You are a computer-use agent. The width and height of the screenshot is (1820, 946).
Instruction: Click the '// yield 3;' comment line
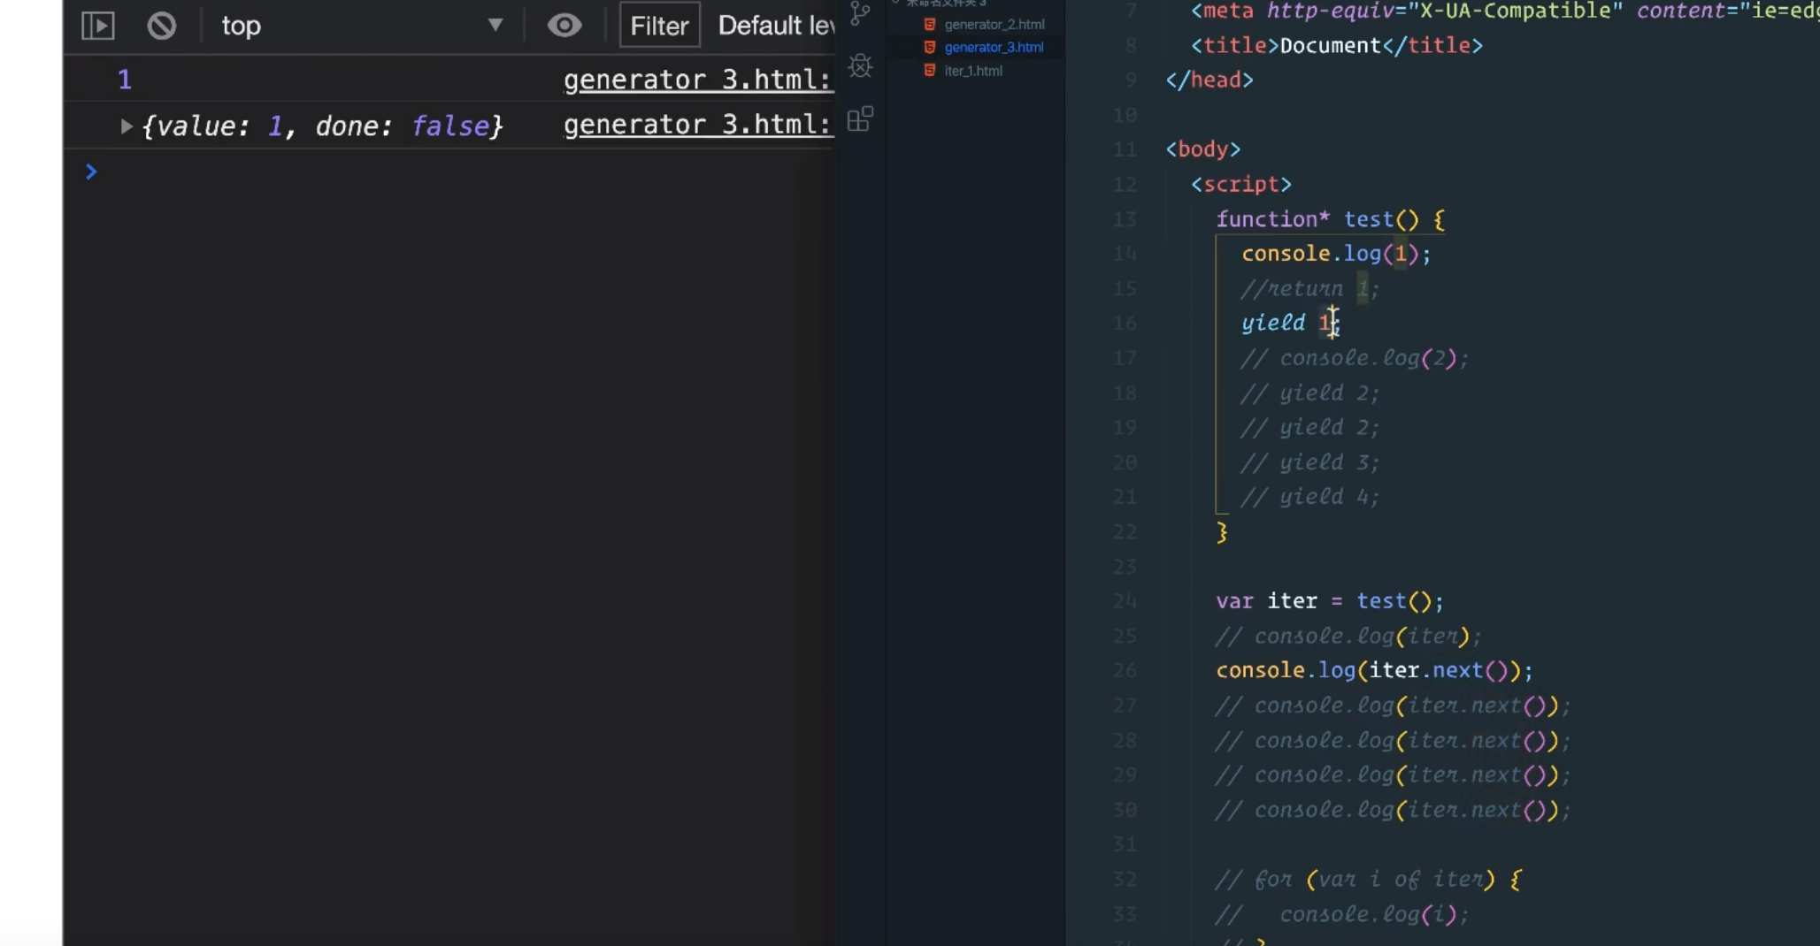(x=1310, y=462)
